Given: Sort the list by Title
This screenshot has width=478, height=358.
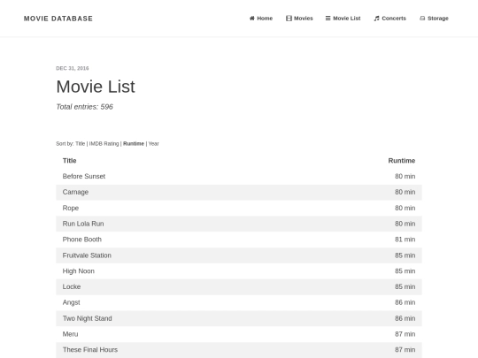Looking at the screenshot, I should pos(81,144).
